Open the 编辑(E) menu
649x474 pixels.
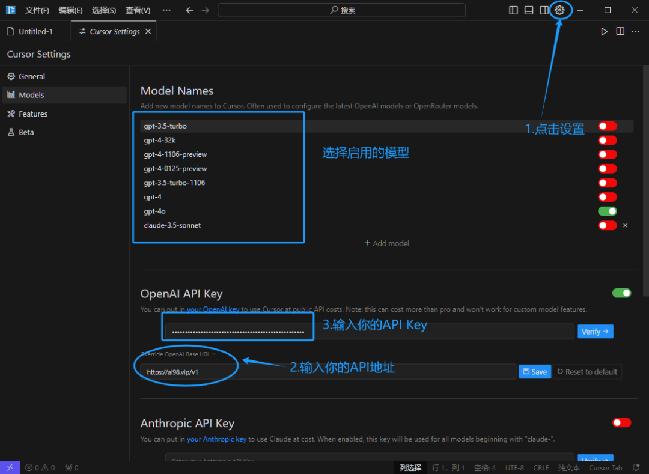(x=70, y=10)
